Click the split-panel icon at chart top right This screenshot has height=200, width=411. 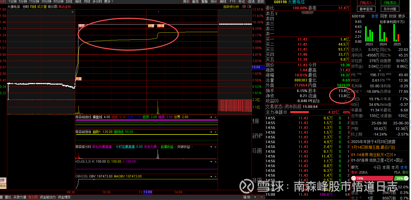[x=249, y=7]
